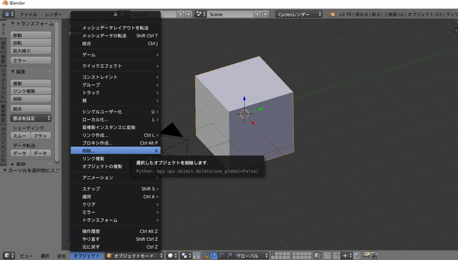The image size is (458, 260).
Task: Toggle the 3D manipulator axes widget button
Action: pos(206,256)
